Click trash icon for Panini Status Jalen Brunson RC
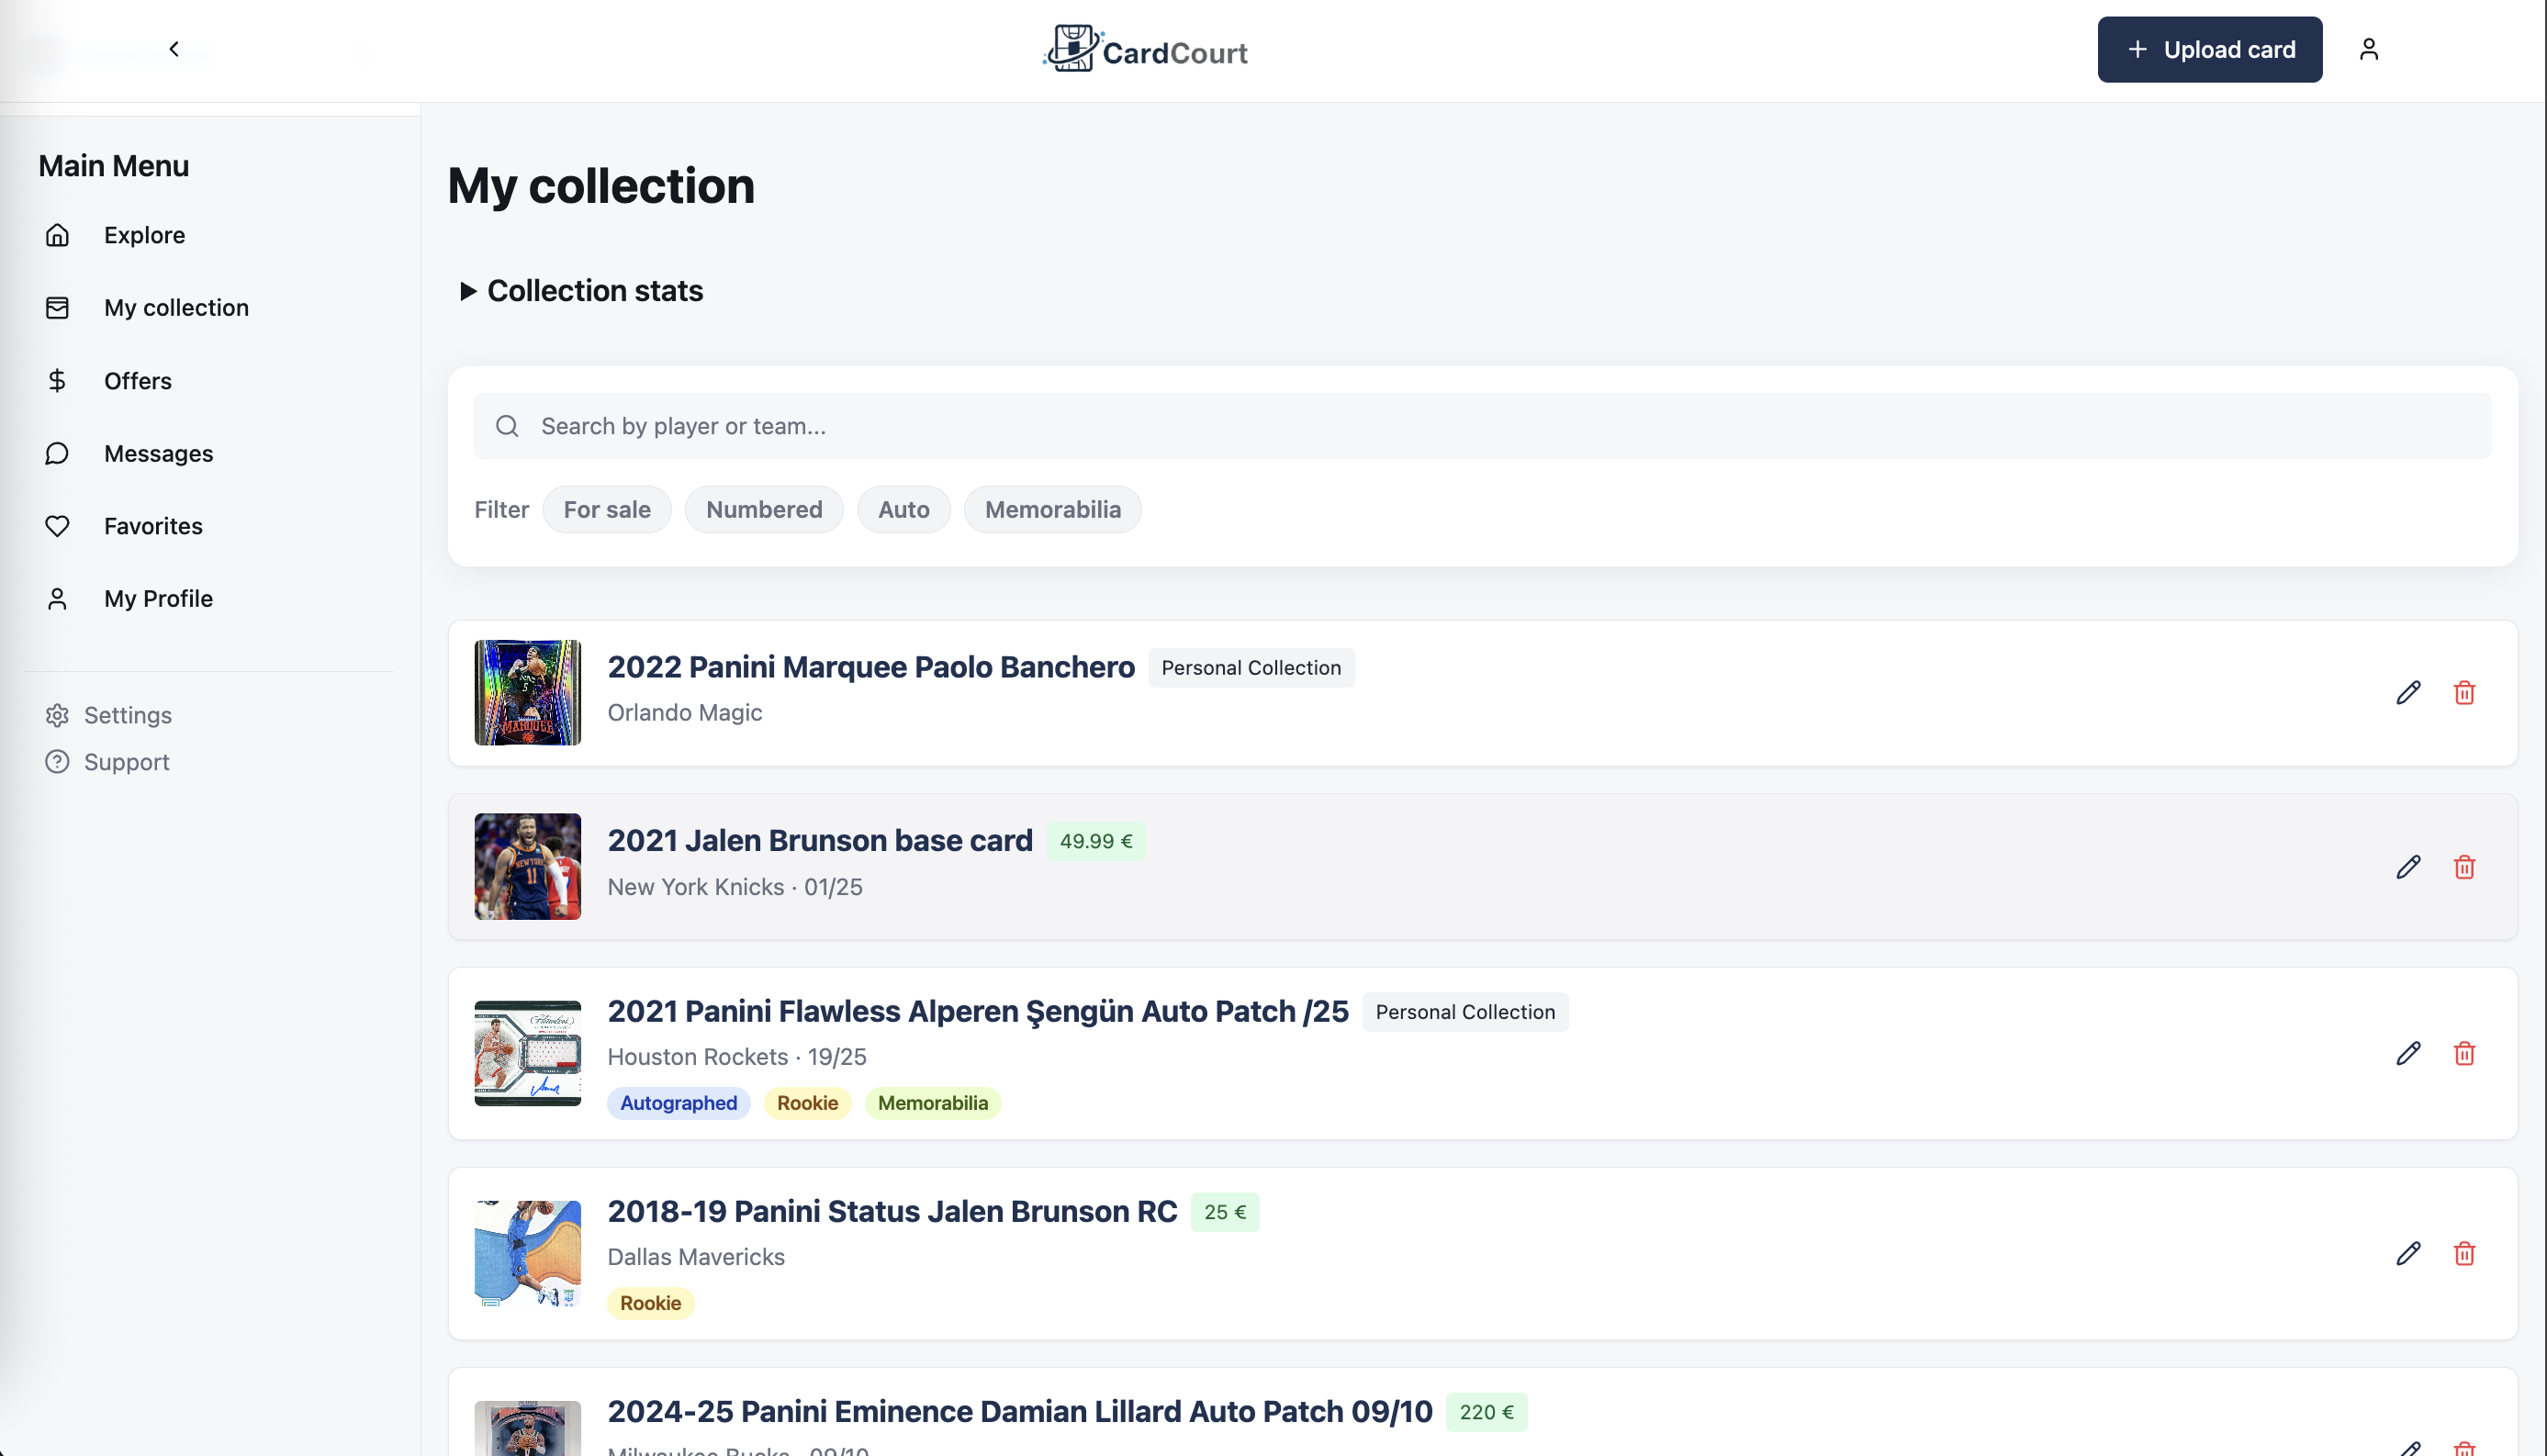The image size is (2547, 1456). point(2464,1253)
